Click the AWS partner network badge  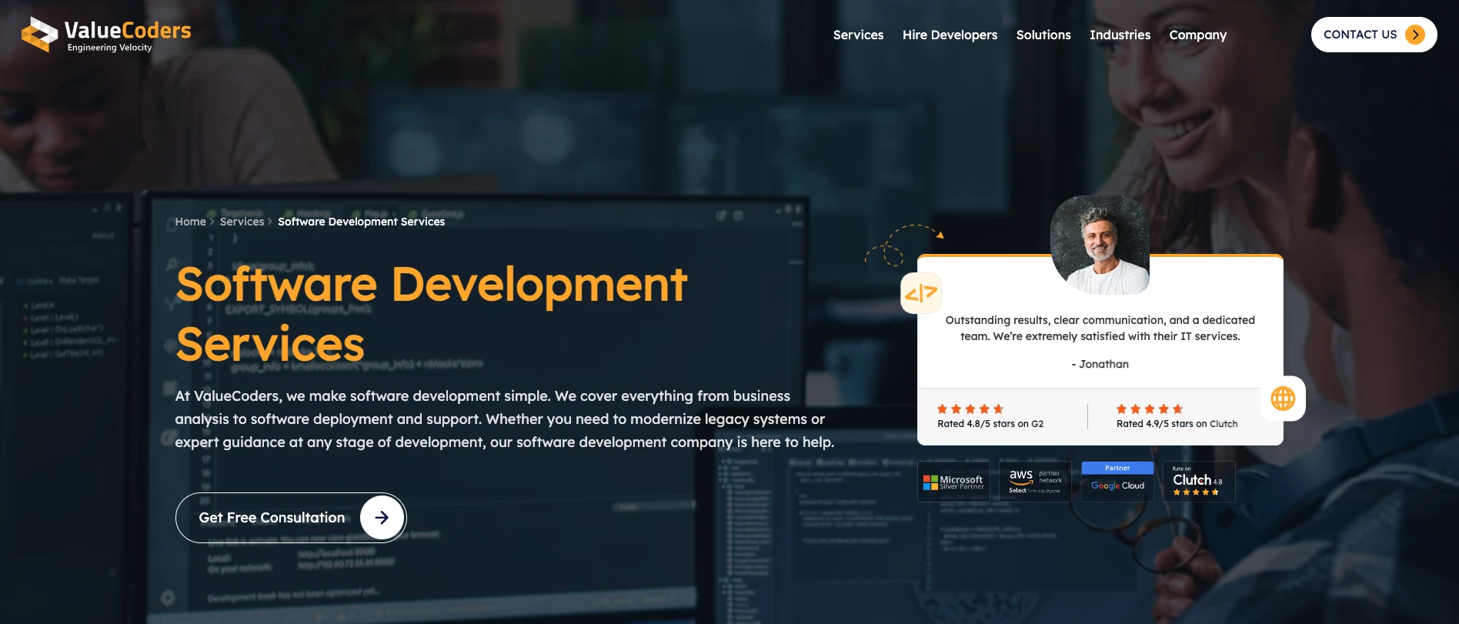[x=1035, y=482]
